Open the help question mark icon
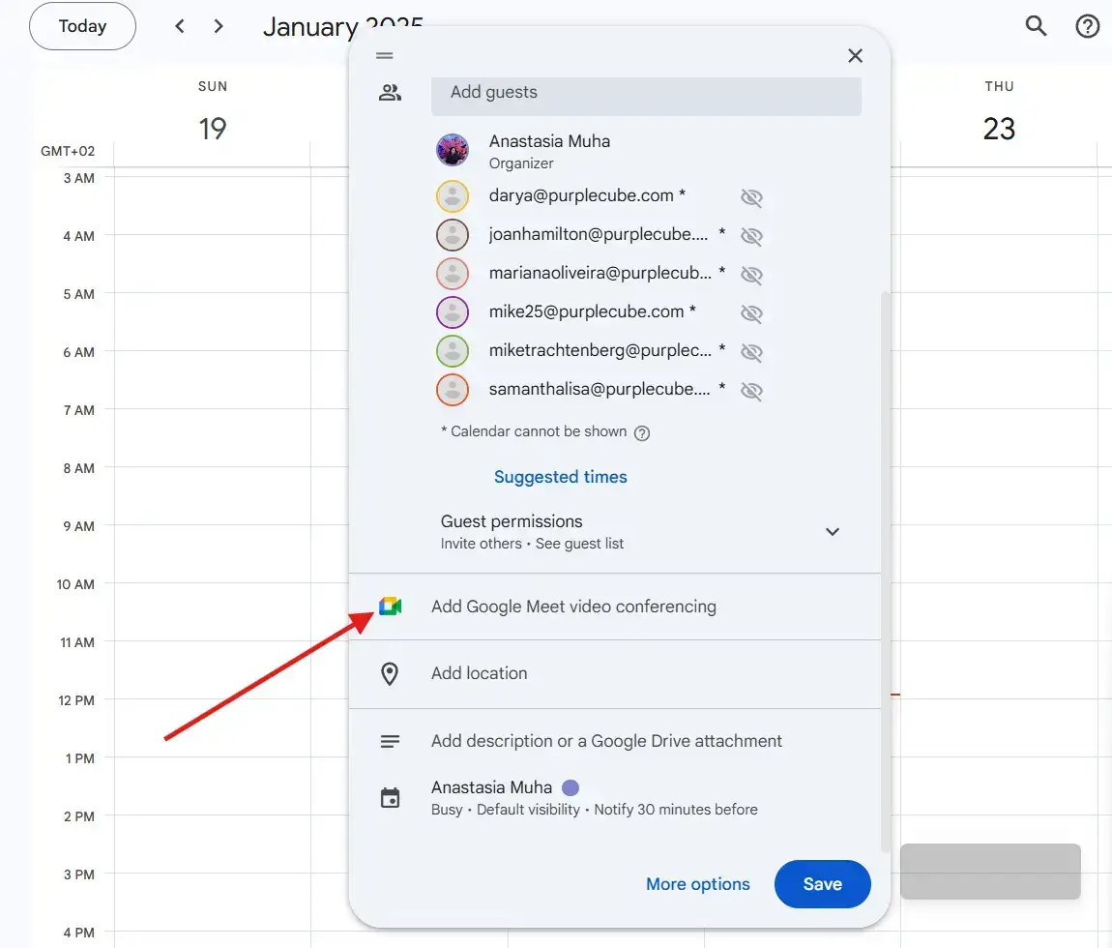1112x948 pixels. [x=1088, y=26]
